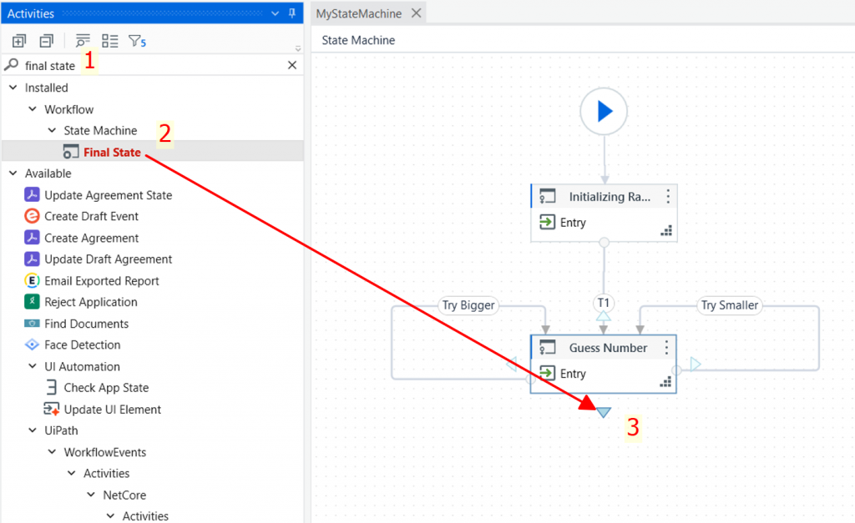Click the Entry icon in Initializing state
Image resolution: width=855 pixels, height=523 pixels.
547,222
